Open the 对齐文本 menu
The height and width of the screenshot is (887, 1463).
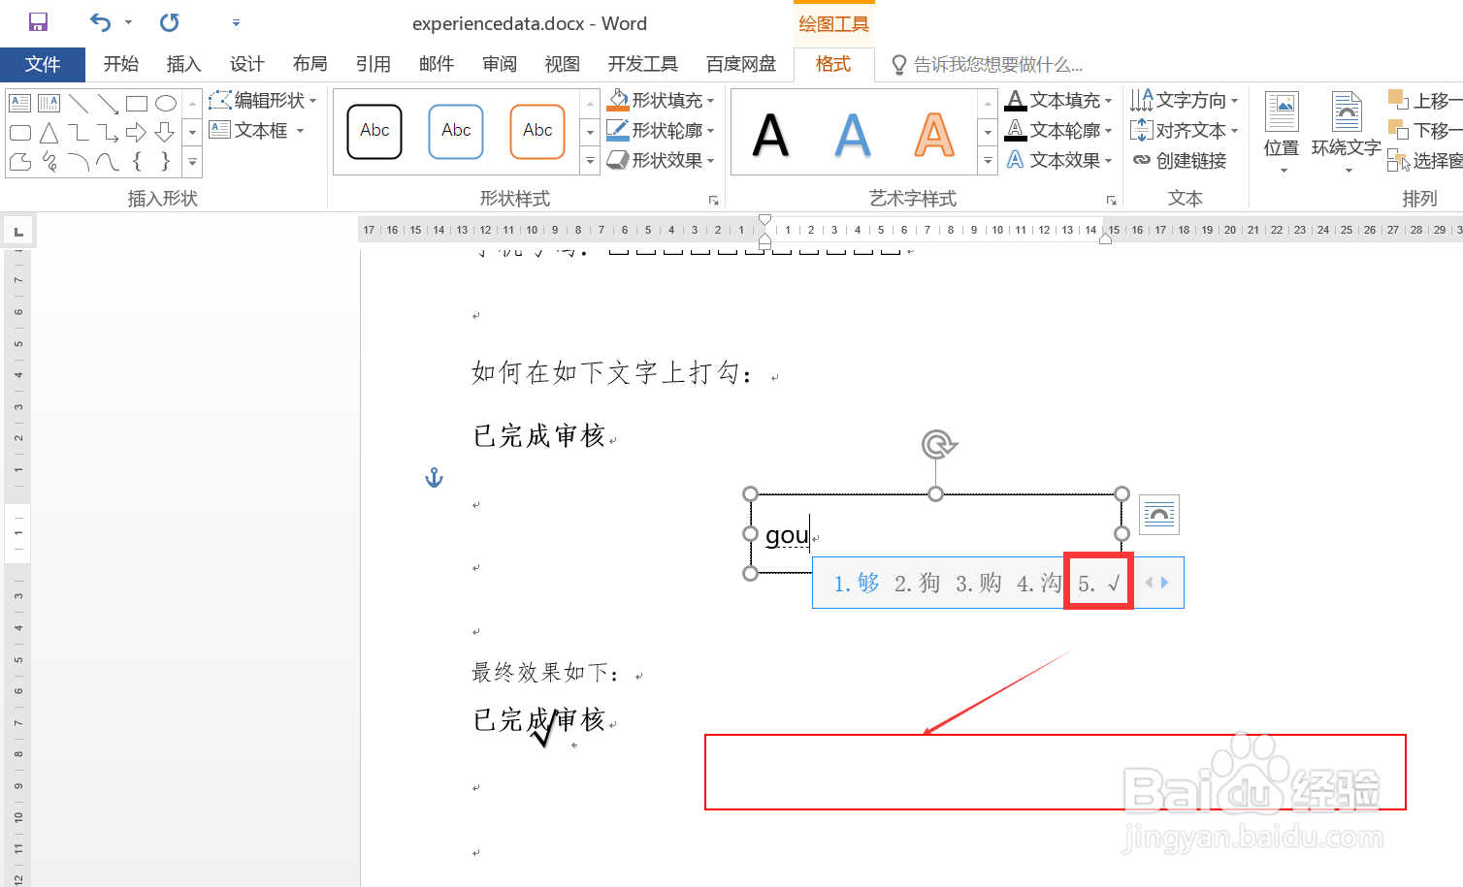pyautogui.click(x=1185, y=130)
